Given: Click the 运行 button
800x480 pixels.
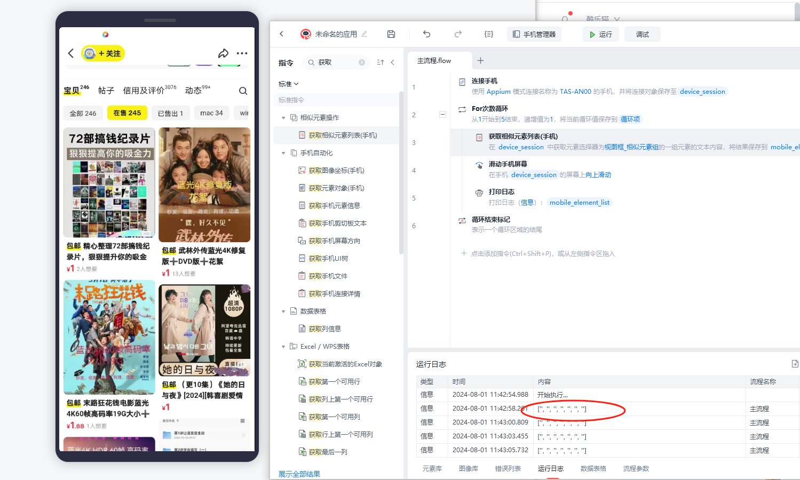Looking at the screenshot, I should tap(600, 34).
